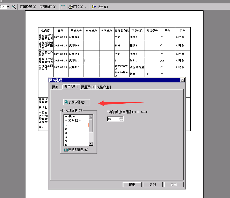Screen dimensions: 230x198
Task: Click 确定 to confirm page options
Action: [x=132, y=185]
